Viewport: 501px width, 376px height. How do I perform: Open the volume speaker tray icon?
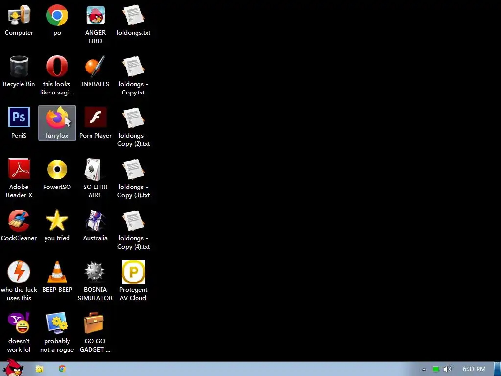[447, 369]
